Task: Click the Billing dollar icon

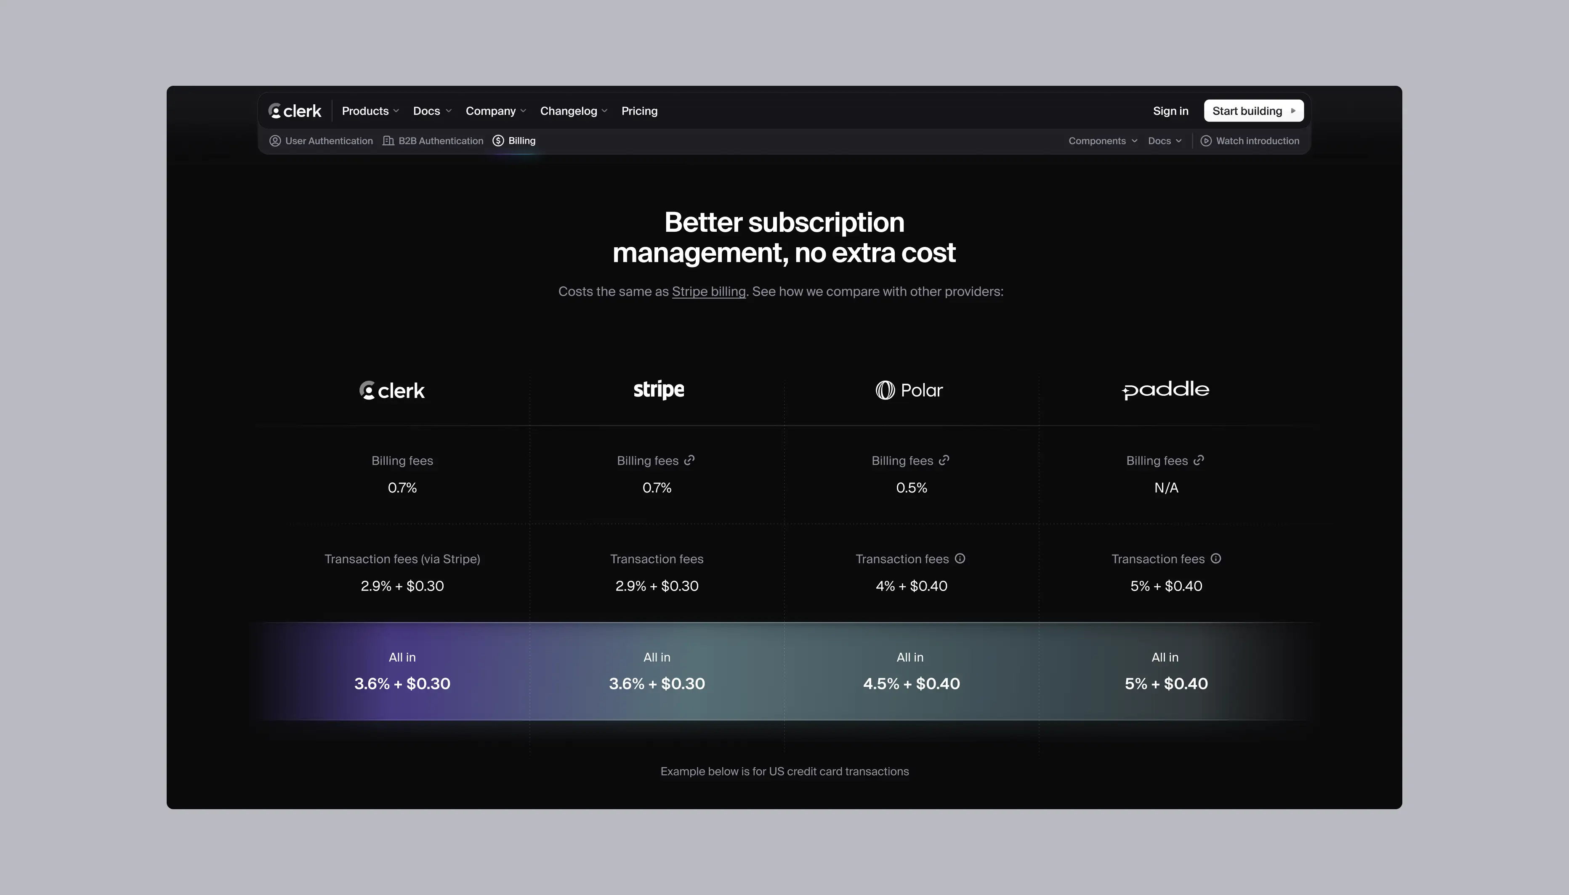Action: coord(498,141)
